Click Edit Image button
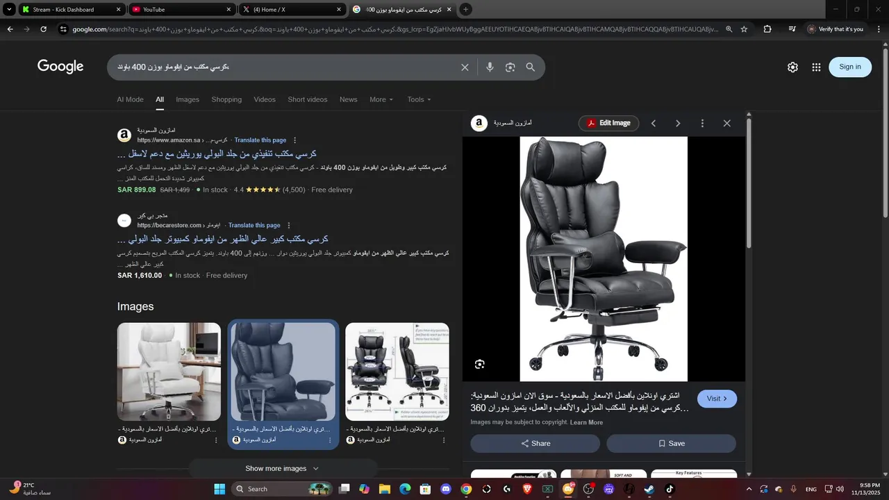 pyautogui.click(x=609, y=123)
